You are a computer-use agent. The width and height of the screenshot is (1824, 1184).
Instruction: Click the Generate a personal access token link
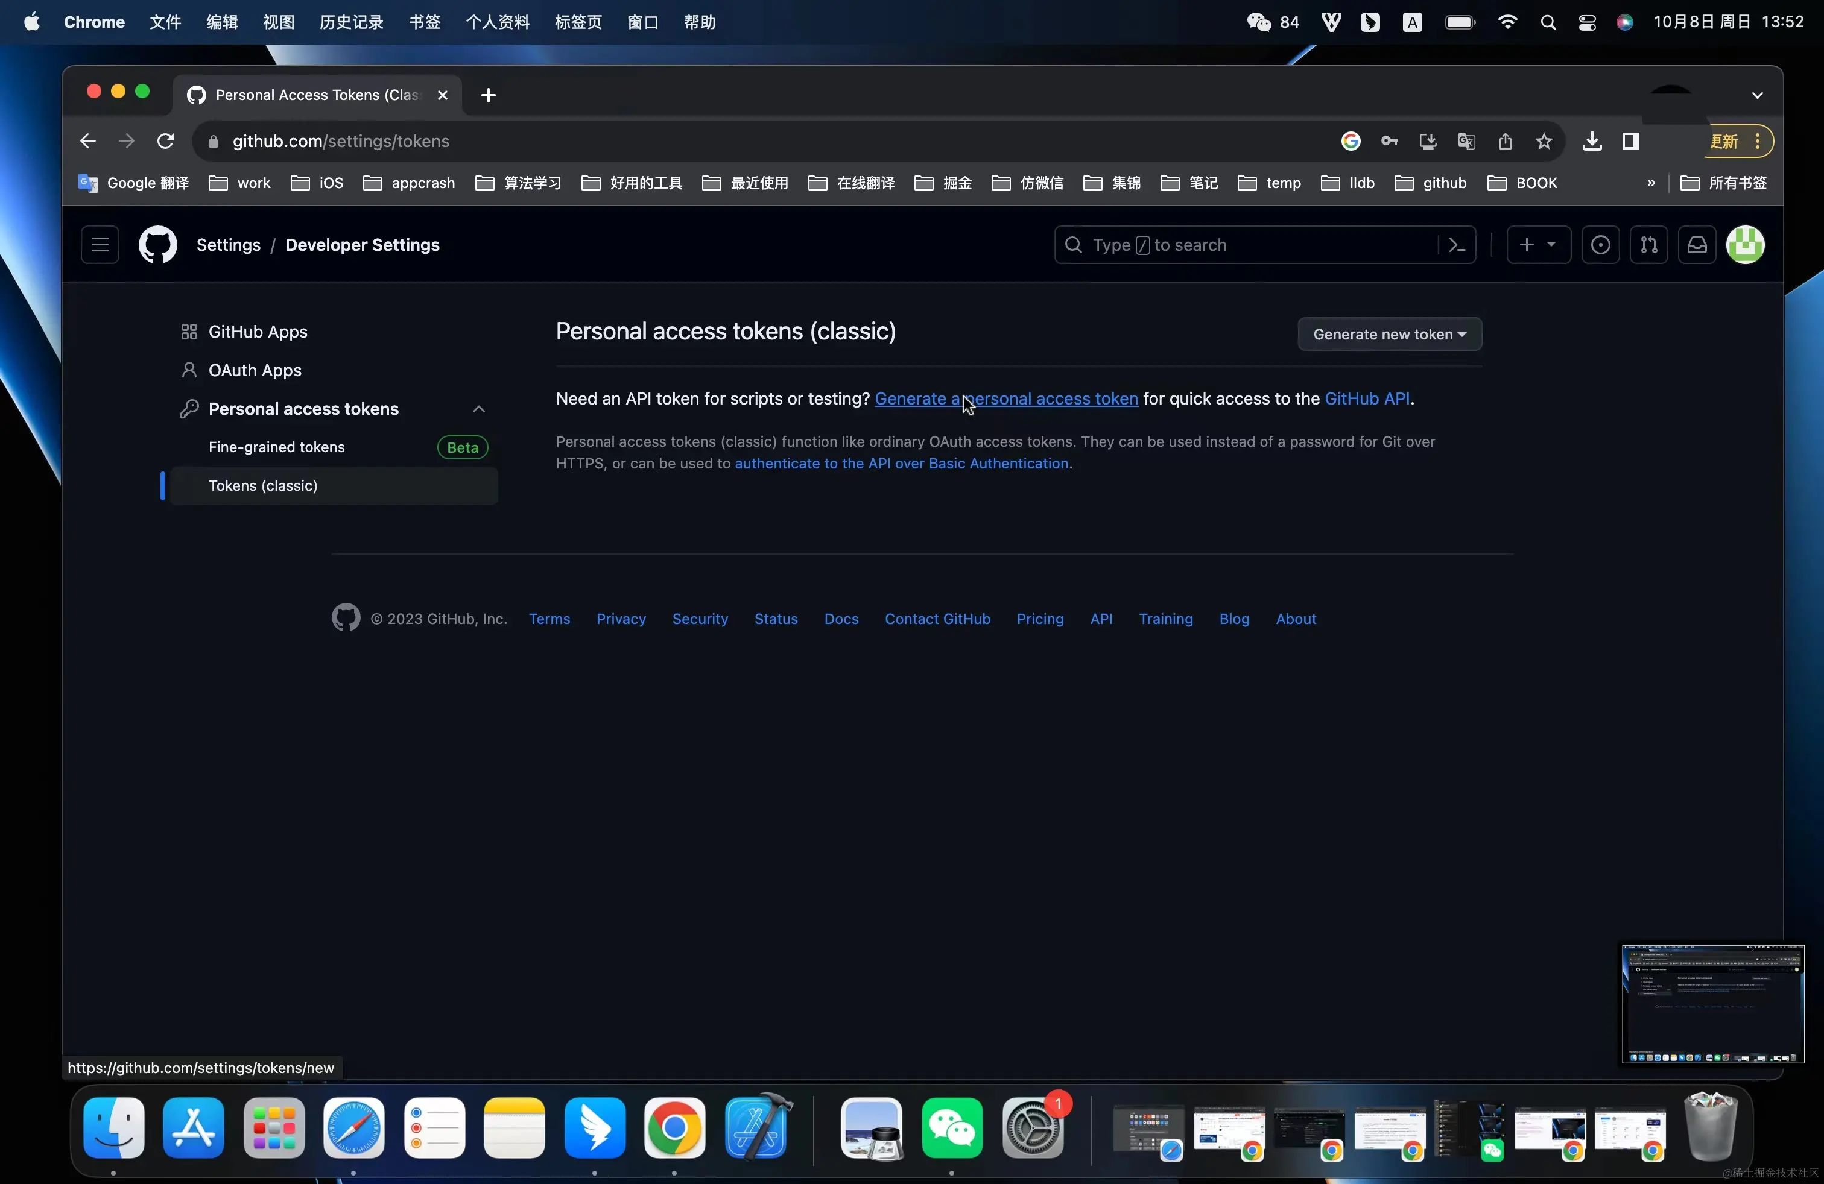click(x=1057, y=399)
